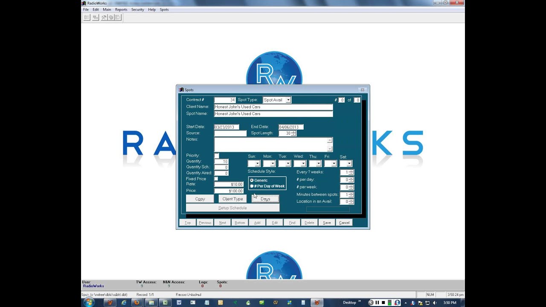Click the Setup Schedule button

232,208
